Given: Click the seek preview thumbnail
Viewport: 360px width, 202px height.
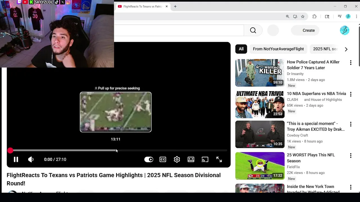Looking at the screenshot, I should 116,112.
